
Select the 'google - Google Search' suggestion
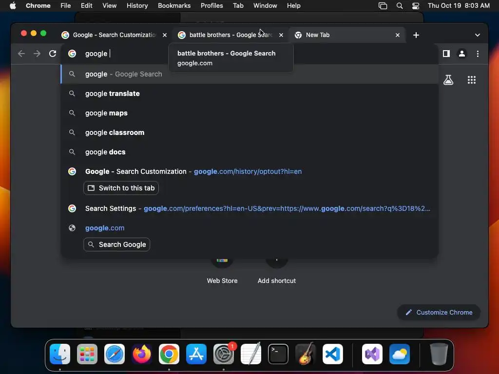[x=249, y=74]
